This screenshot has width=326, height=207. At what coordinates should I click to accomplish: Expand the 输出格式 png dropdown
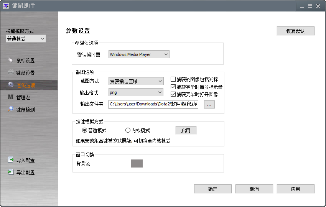[136, 92]
